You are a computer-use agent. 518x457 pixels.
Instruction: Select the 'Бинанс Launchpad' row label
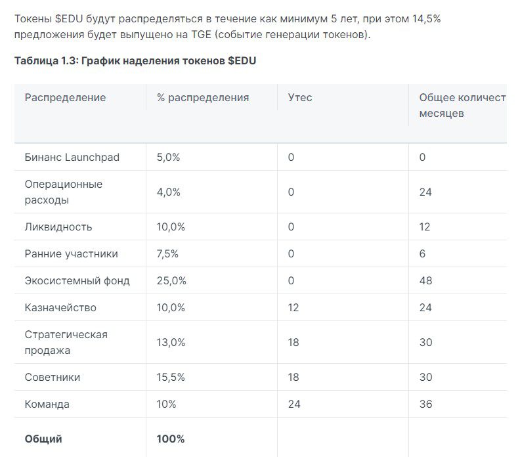coord(72,158)
